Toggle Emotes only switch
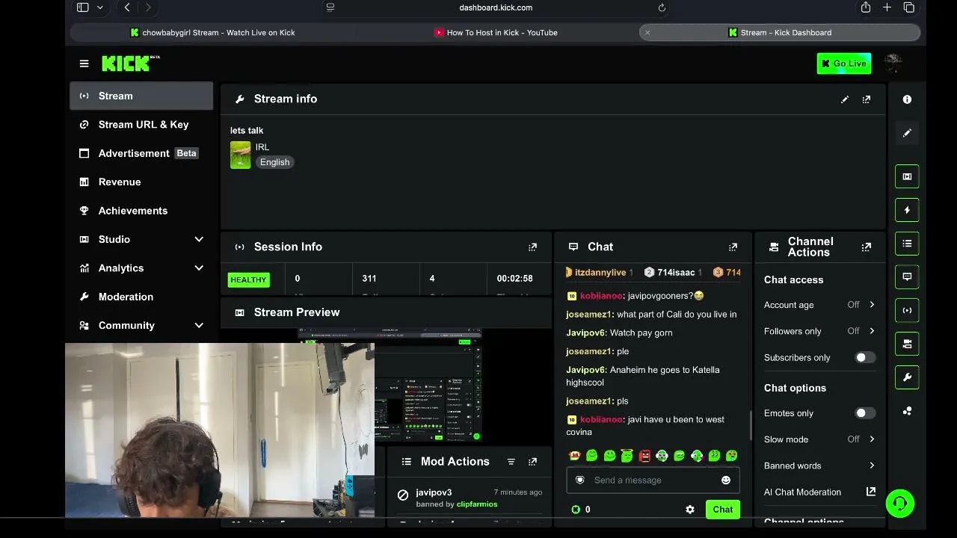 [x=865, y=413]
